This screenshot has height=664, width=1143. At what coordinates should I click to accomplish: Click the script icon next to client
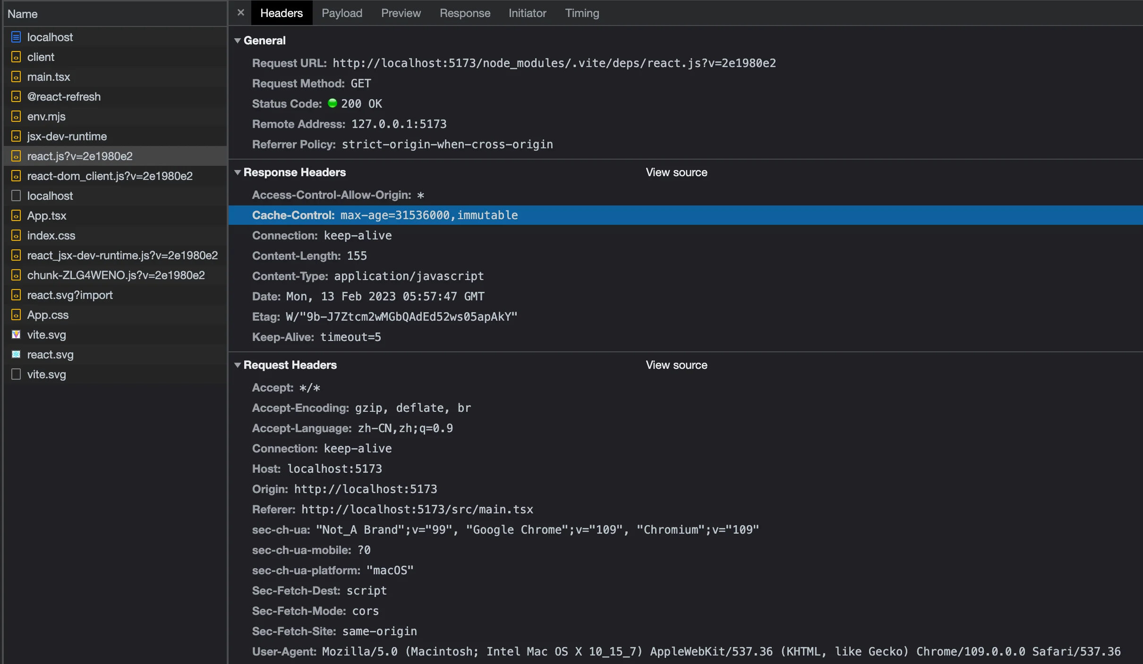(16, 57)
